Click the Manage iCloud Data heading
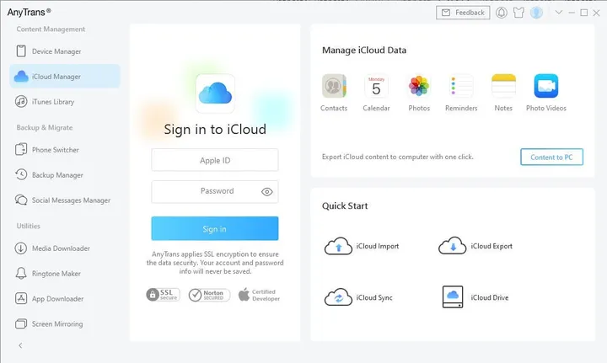 pyautogui.click(x=364, y=50)
